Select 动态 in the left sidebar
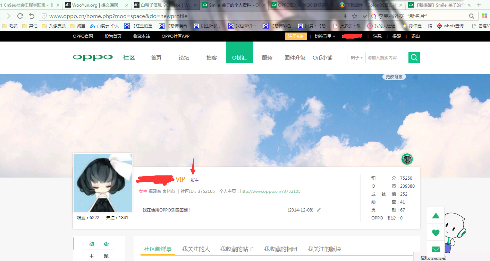This screenshot has height=261, width=490. click(99, 244)
